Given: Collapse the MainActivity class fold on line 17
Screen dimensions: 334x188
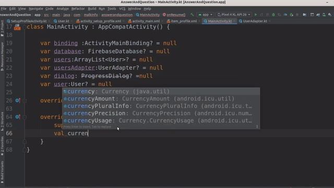Looking at the screenshot, I should coord(25,27).
